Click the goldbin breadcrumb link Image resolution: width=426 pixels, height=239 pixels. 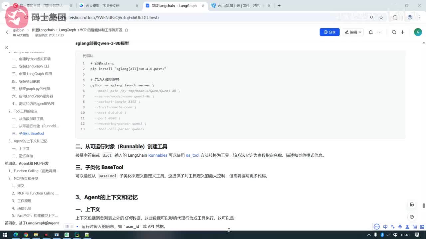pos(19,30)
